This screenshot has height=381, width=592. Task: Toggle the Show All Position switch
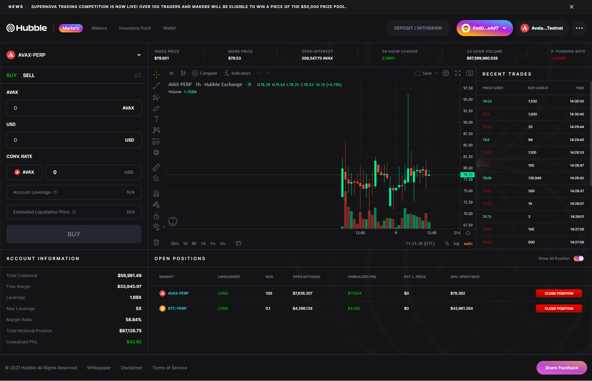point(578,259)
